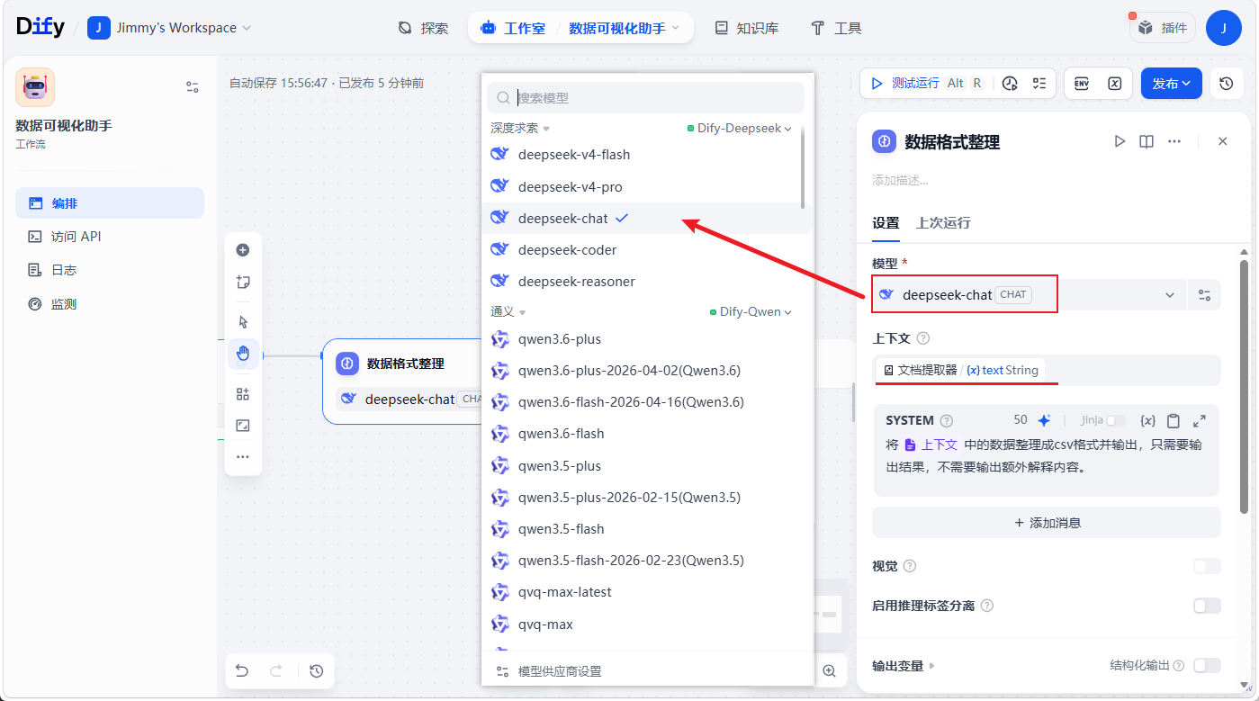Switch to the 上次运行 tab
Image resolution: width=1259 pixels, height=701 pixels.
point(943,223)
